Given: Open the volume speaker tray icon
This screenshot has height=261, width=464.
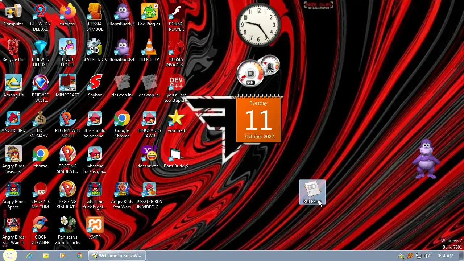Looking at the screenshot, I should tap(427, 256).
